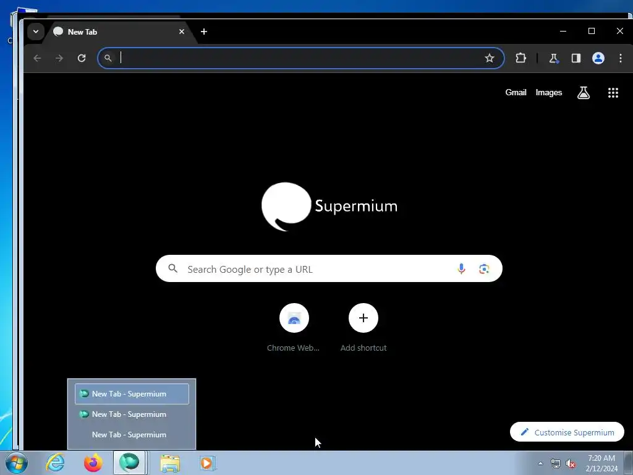Maximize the Supermium window
633x475 pixels.
[x=592, y=31]
